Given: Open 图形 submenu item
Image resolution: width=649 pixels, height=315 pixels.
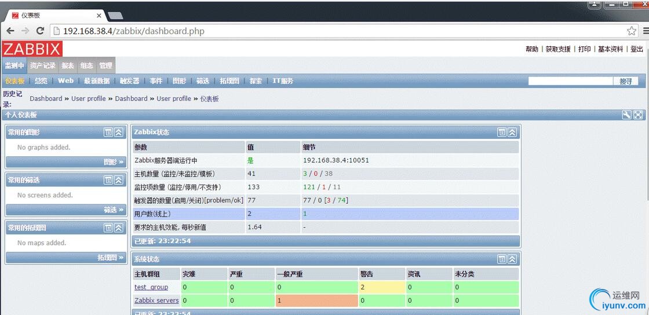Looking at the screenshot, I should (179, 81).
